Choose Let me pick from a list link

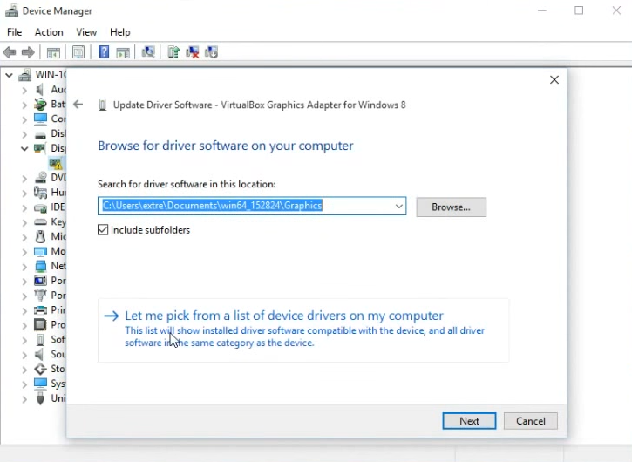(x=303, y=329)
